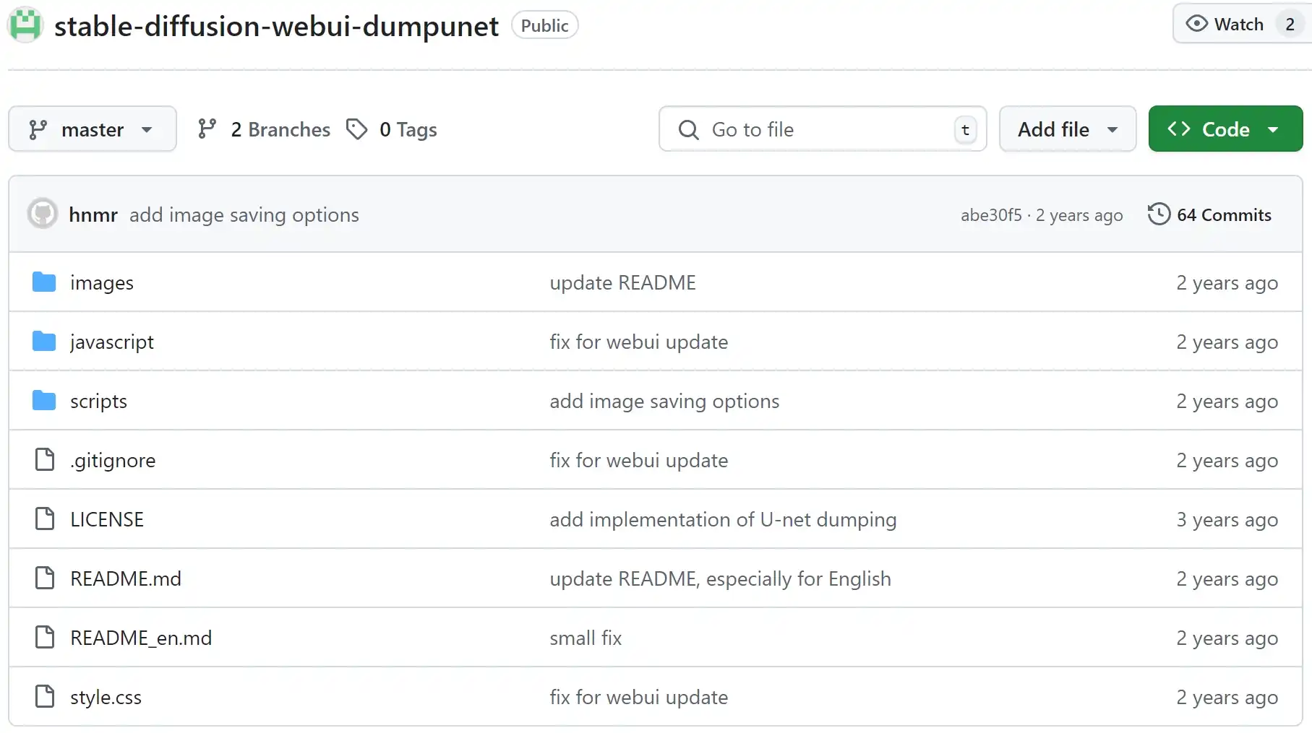Click the eye icon on Watch button

(x=1197, y=24)
